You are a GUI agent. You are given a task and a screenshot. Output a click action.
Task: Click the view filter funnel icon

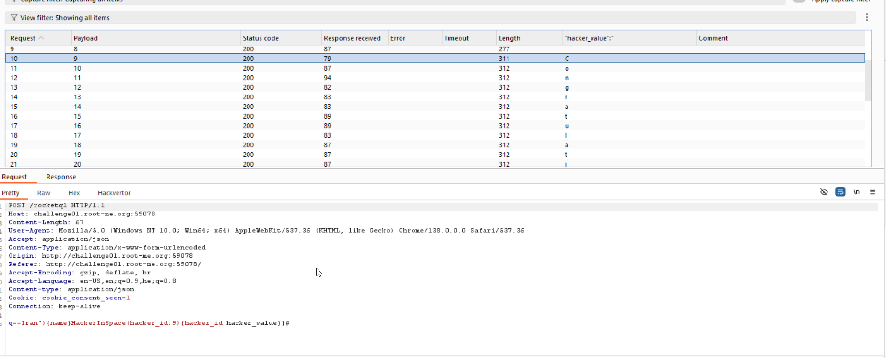coord(14,18)
